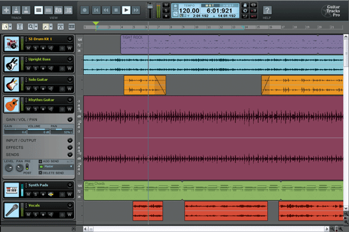Collapse the GAIN / VOL / PAN section
349x232 pixels.
tap(70, 120)
